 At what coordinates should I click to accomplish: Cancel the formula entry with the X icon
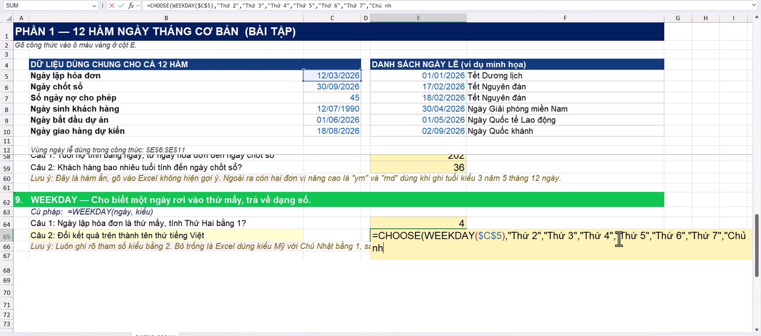click(112, 5)
